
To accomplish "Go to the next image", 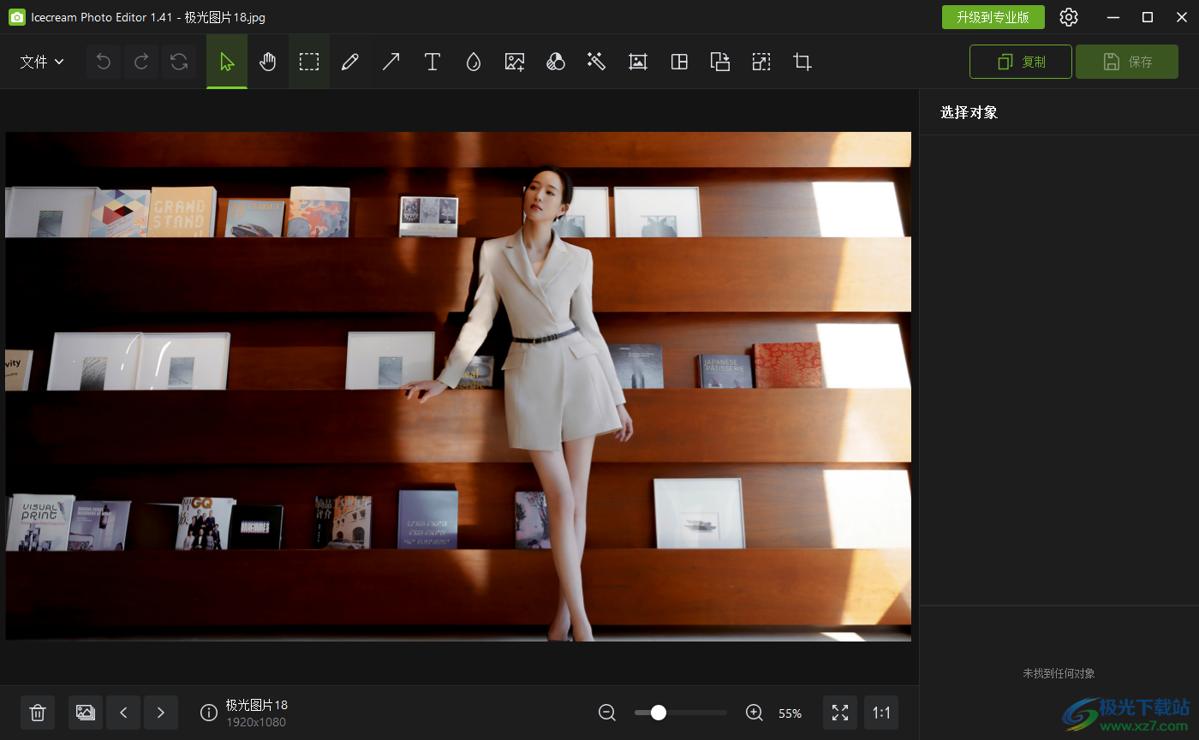I will click(x=161, y=713).
